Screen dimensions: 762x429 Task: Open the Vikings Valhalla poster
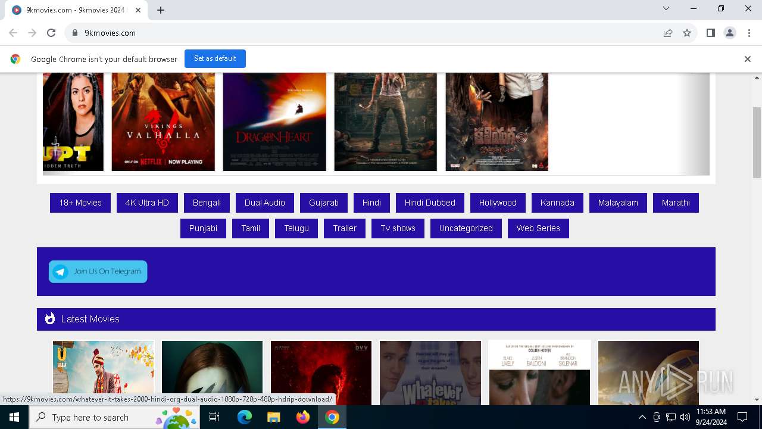[x=163, y=122]
